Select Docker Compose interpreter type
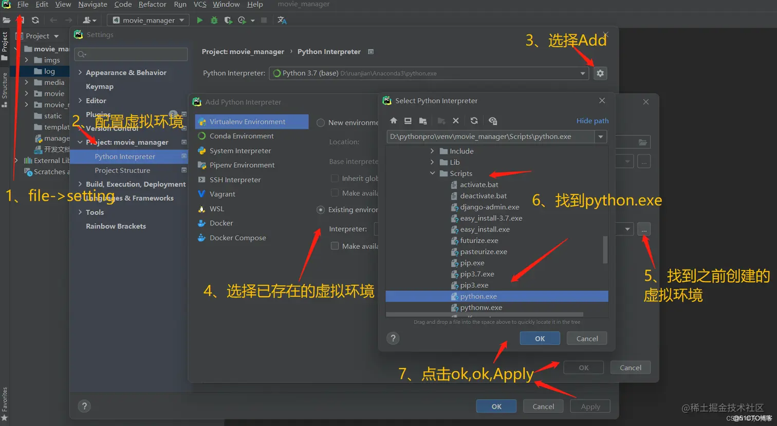The height and width of the screenshot is (426, 777). [237, 238]
